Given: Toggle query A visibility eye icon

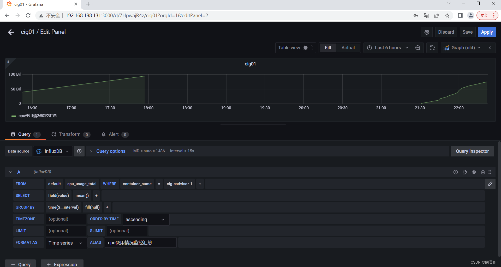Looking at the screenshot, I should [x=474, y=172].
